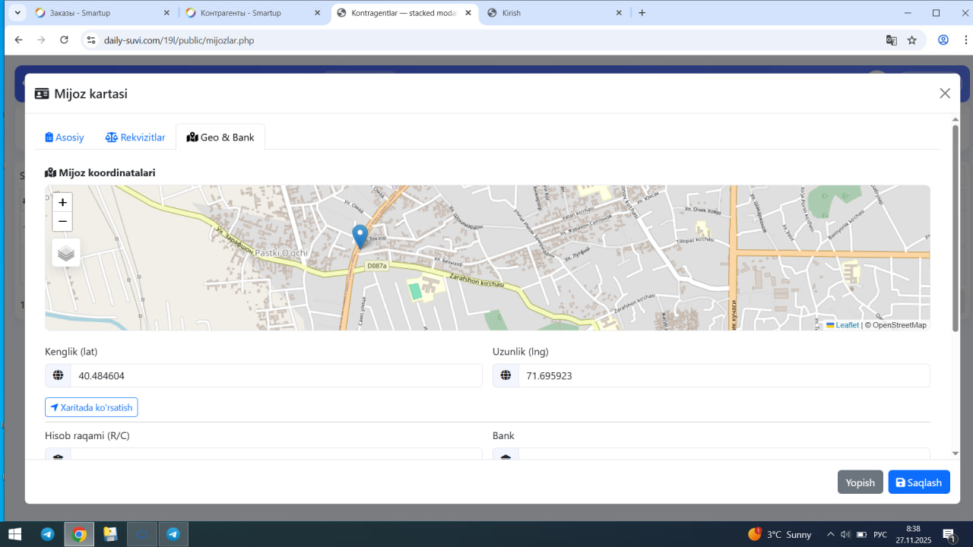Bookmark this page with star icon
This screenshot has height=547, width=973.
click(912, 40)
